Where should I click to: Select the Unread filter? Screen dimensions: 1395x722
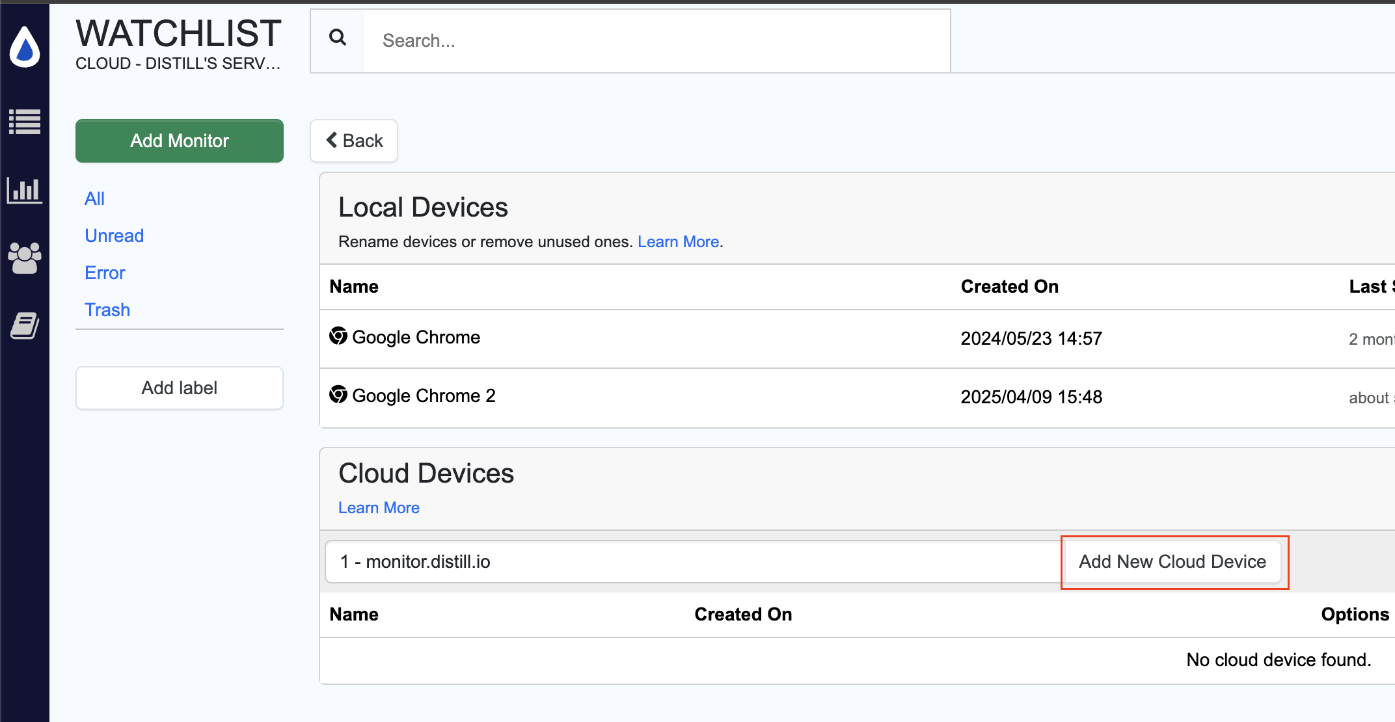(x=114, y=235)
